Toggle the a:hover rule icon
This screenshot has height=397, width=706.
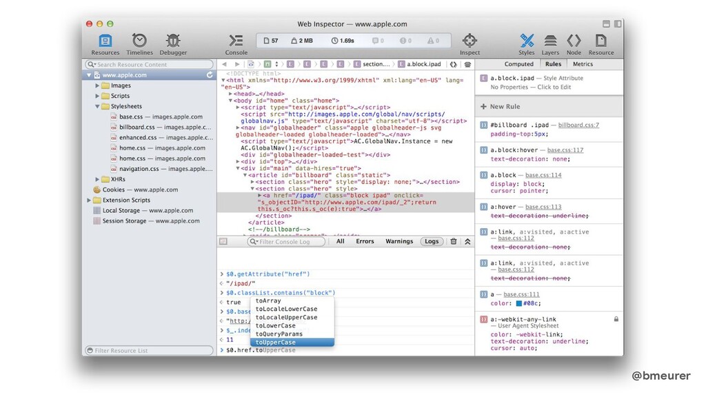click(483, 207)
